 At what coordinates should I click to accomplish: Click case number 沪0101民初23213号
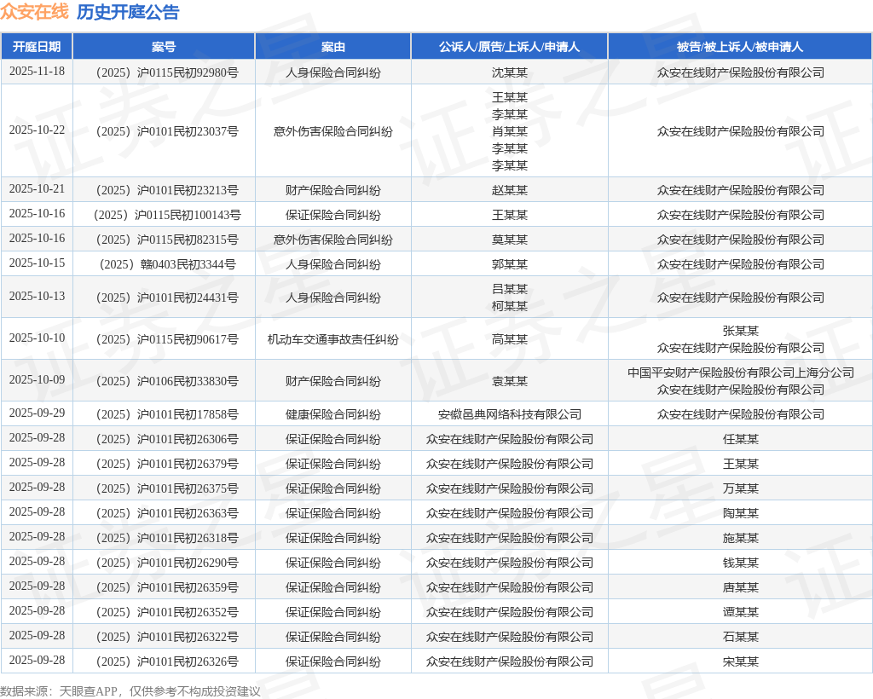[167, 190]
